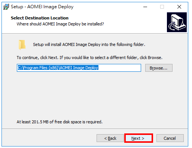Click the 'Setup will install AOMEI Image Deploy' sentence

(89, 44)
